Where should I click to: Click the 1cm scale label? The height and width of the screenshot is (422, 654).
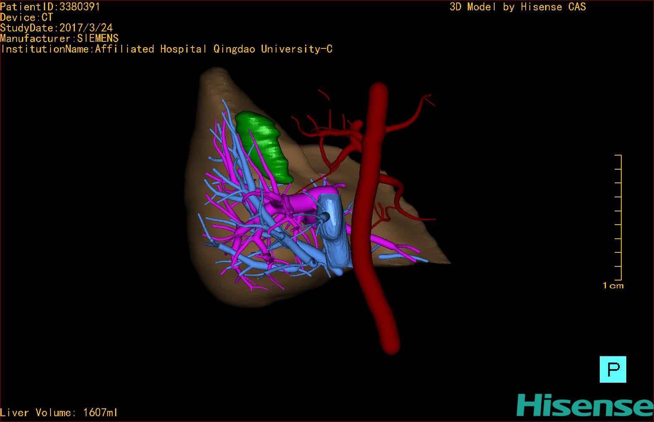[613, 285]
